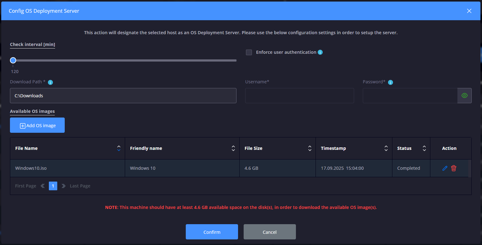Sort the table by Timestamp

point(386,148)
